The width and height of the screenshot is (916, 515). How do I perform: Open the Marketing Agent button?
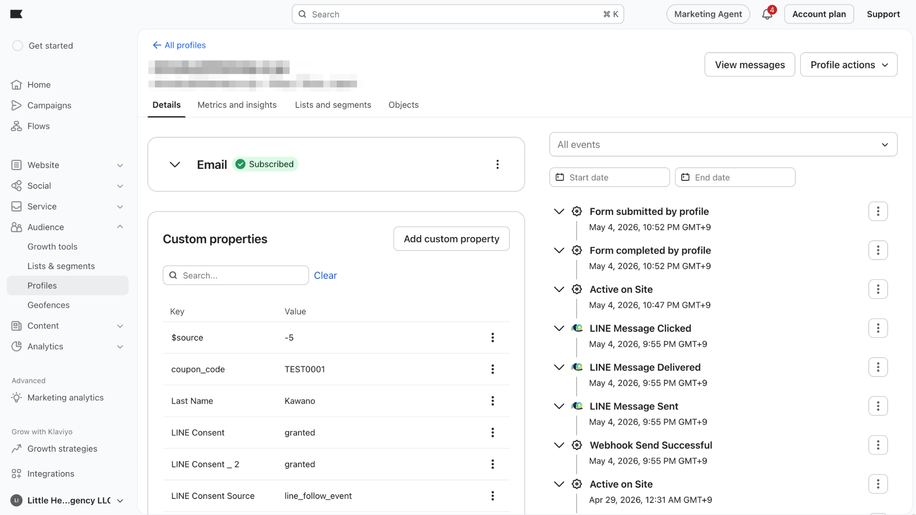pyautogui.click(x=708, y=14)
